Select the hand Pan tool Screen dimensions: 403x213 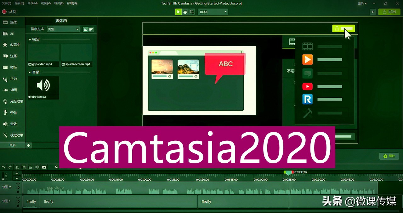tap(185, 12)
